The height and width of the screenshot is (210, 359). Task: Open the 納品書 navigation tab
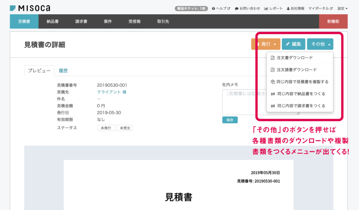(53, 21)
